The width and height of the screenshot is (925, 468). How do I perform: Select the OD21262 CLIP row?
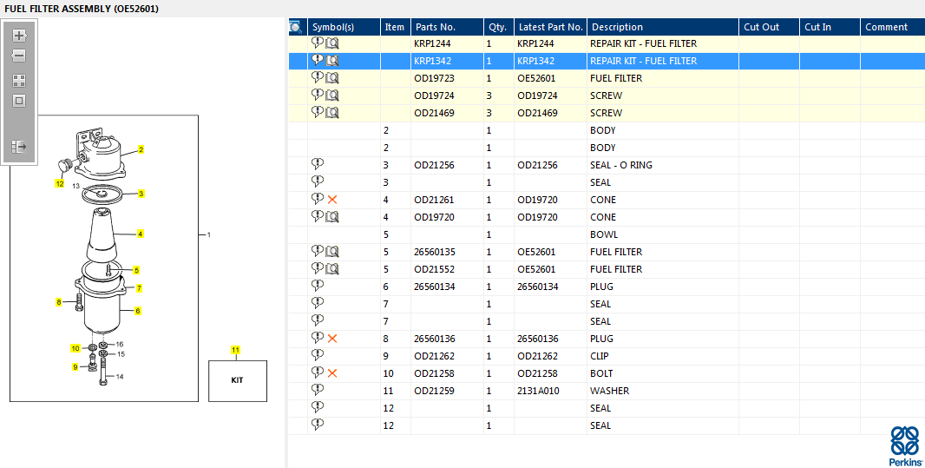tap(607, 357)
